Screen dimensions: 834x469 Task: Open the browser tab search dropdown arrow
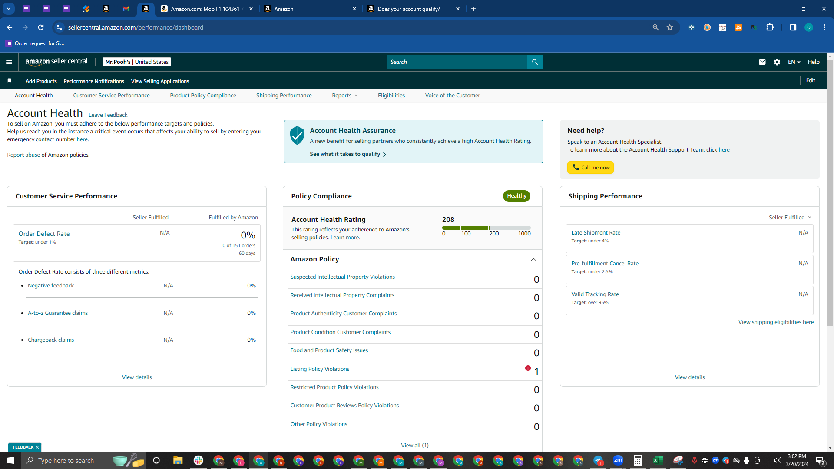pyautogui.click(x=8, y=9)
